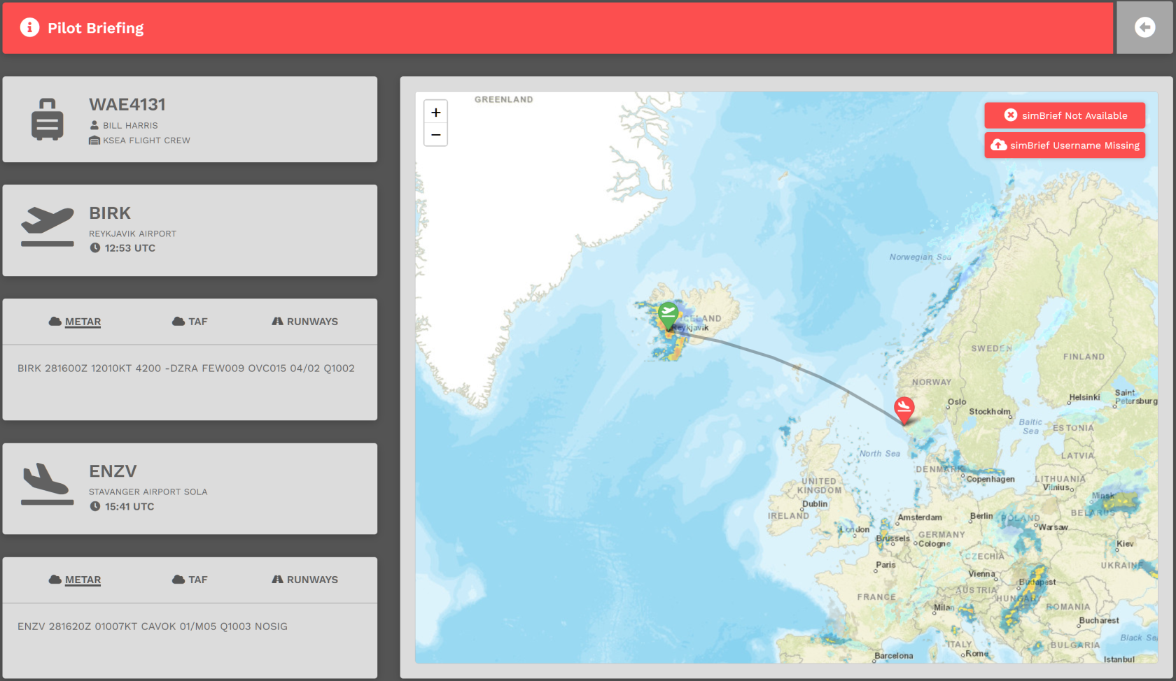Click the clock icon next to 15:41 UTC
This screenshot has width=1176, height=681.
tap(95, 506)
